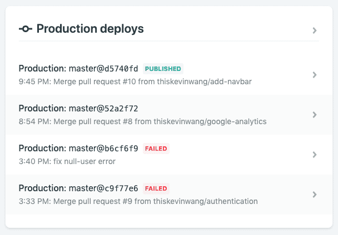Click chevron on the master@b6cf6f9 row
The image size is (338, 235).
tap(315, 155)
